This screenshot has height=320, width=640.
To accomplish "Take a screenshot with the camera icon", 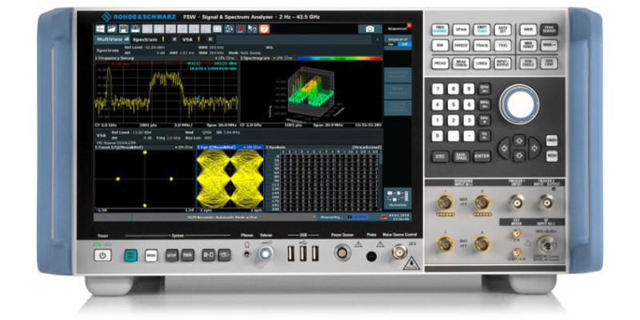I will (x=370, y=29).
